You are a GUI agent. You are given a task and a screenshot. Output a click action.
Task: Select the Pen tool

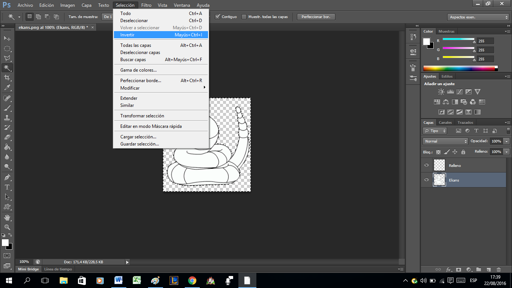7,177
